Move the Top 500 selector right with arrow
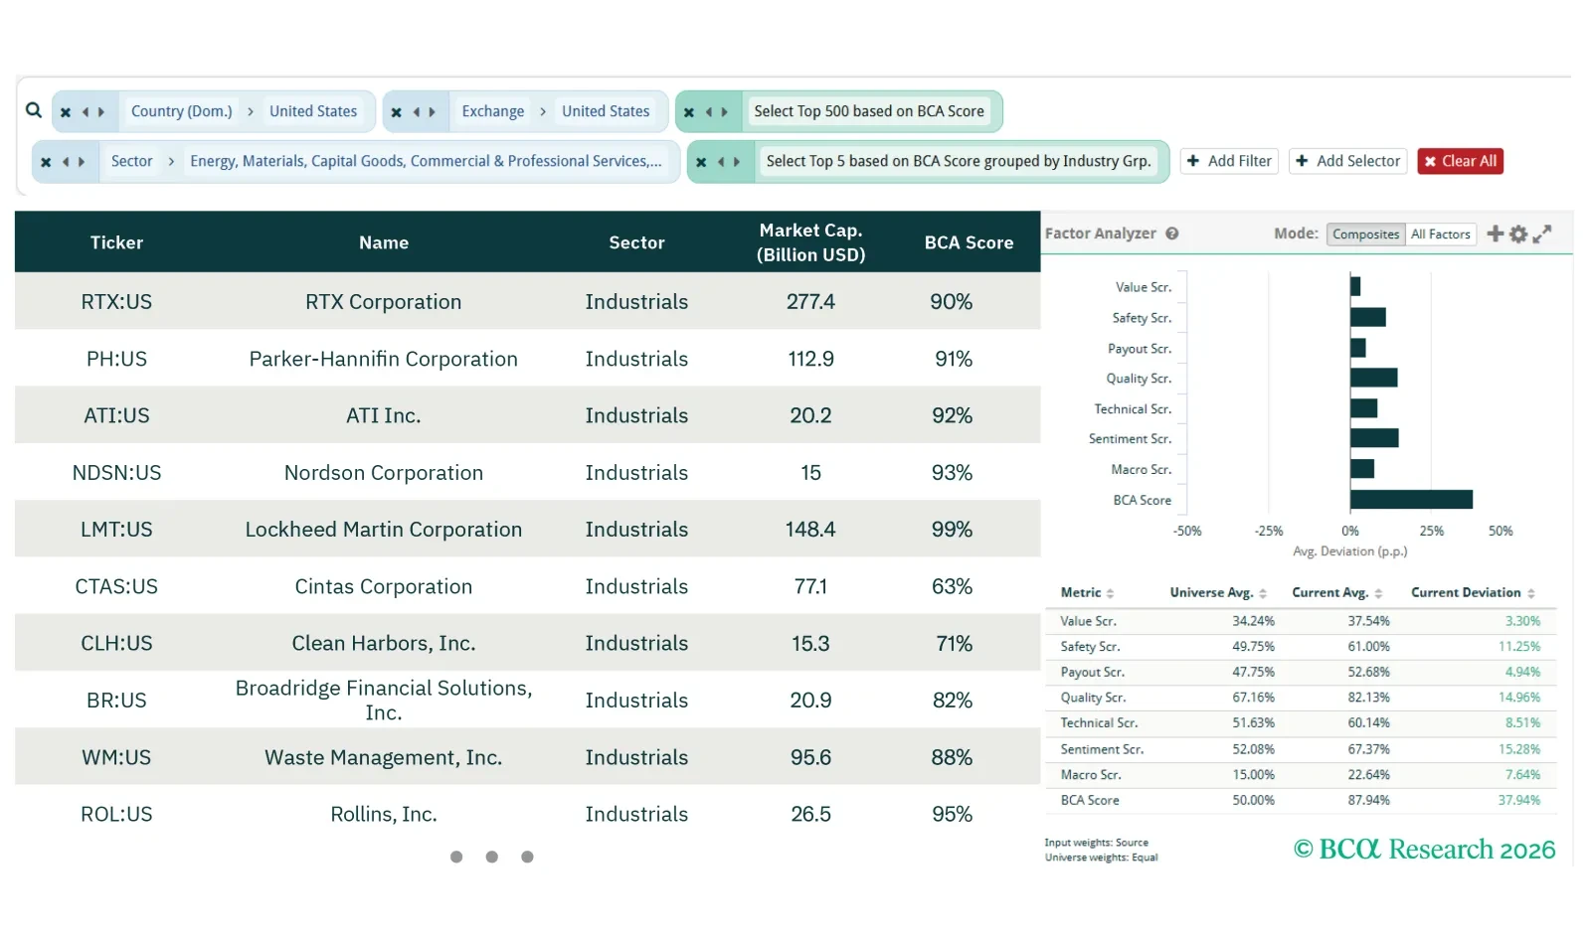 click(725, 112)
